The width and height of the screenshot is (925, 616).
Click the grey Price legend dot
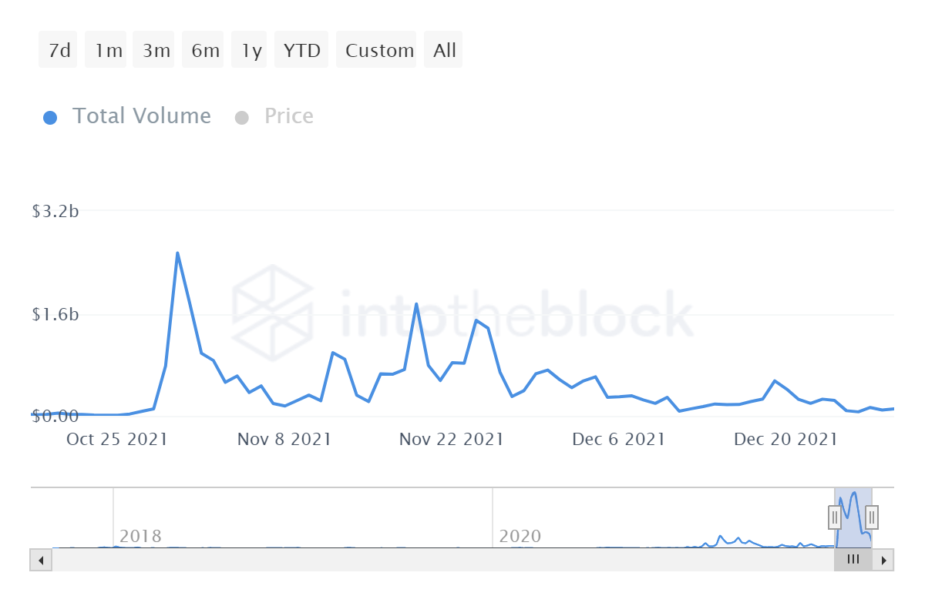(242, 118)
